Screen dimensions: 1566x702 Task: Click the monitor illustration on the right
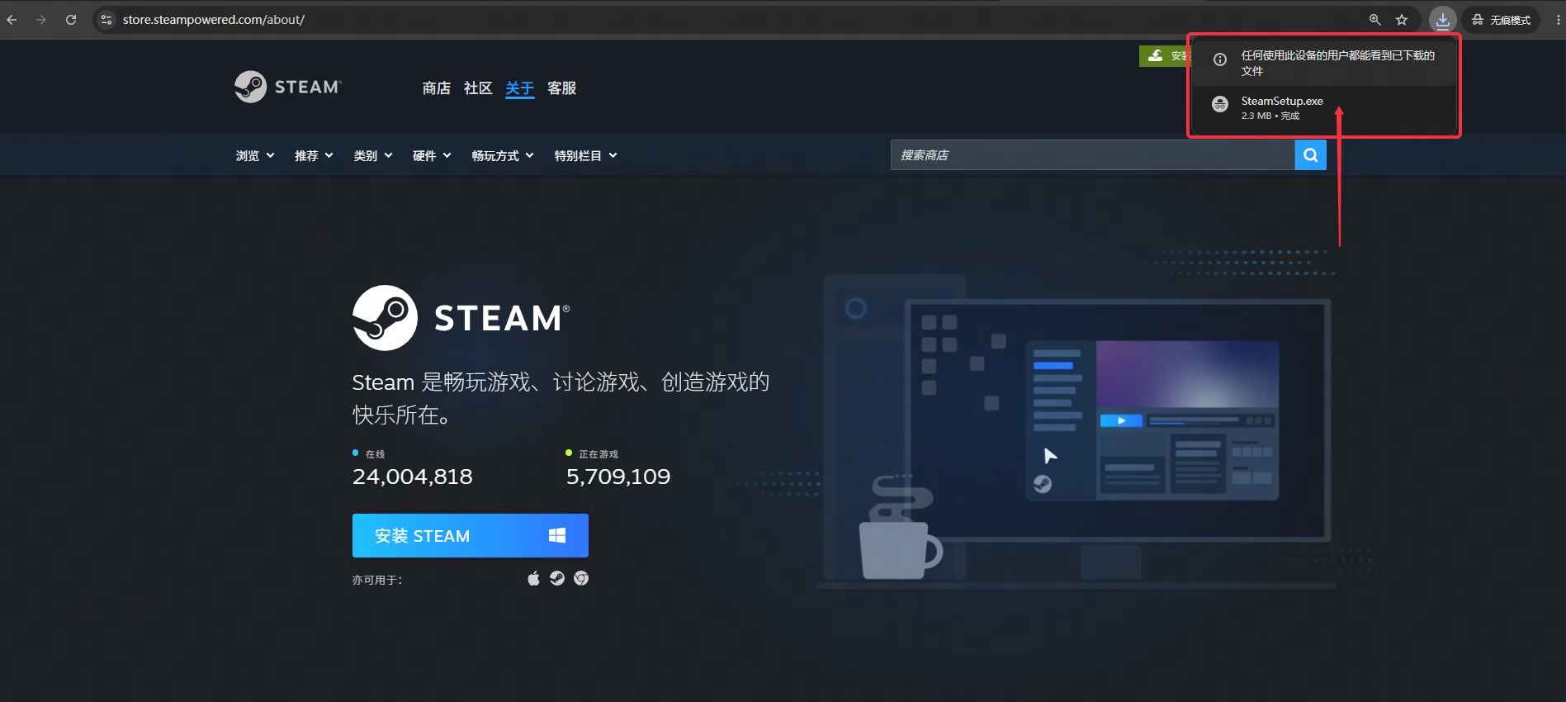point(1119,421)
